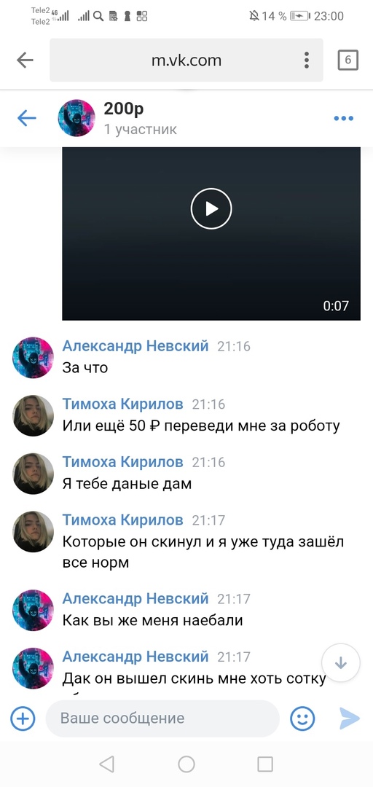
Task: Open the browser vertical dots menu
Action: [306, 60]
